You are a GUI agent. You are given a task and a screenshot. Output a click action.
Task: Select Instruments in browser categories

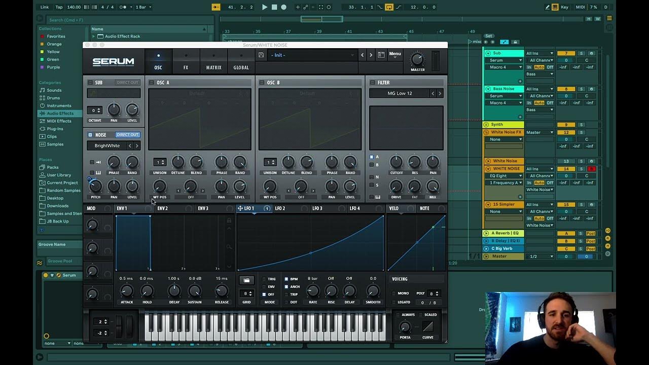coord(59,105)
